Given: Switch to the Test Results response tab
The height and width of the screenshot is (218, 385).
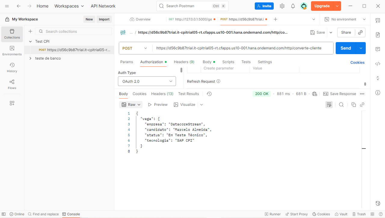Looking at the screenshot, I should click(x=189, y=94).
